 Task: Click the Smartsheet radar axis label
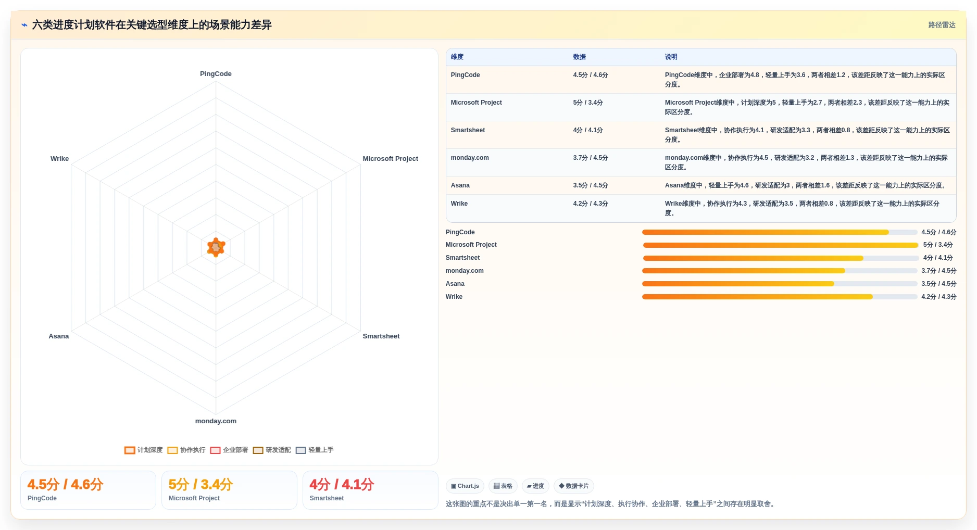point(381,336)
